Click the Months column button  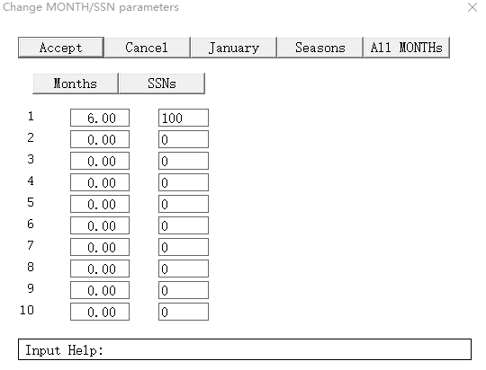click(76, 84)
